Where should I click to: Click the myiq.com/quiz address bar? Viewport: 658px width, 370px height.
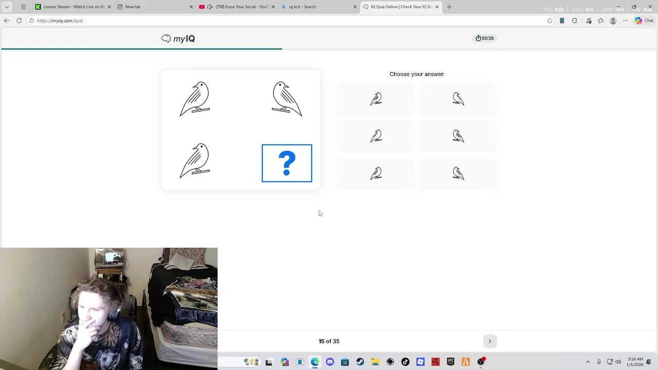coord(288,21)
